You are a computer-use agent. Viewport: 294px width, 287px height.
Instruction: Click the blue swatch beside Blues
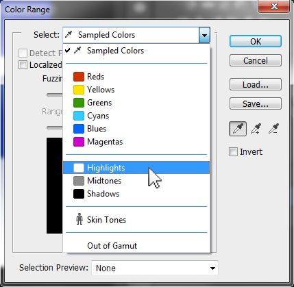click(79, 129)
